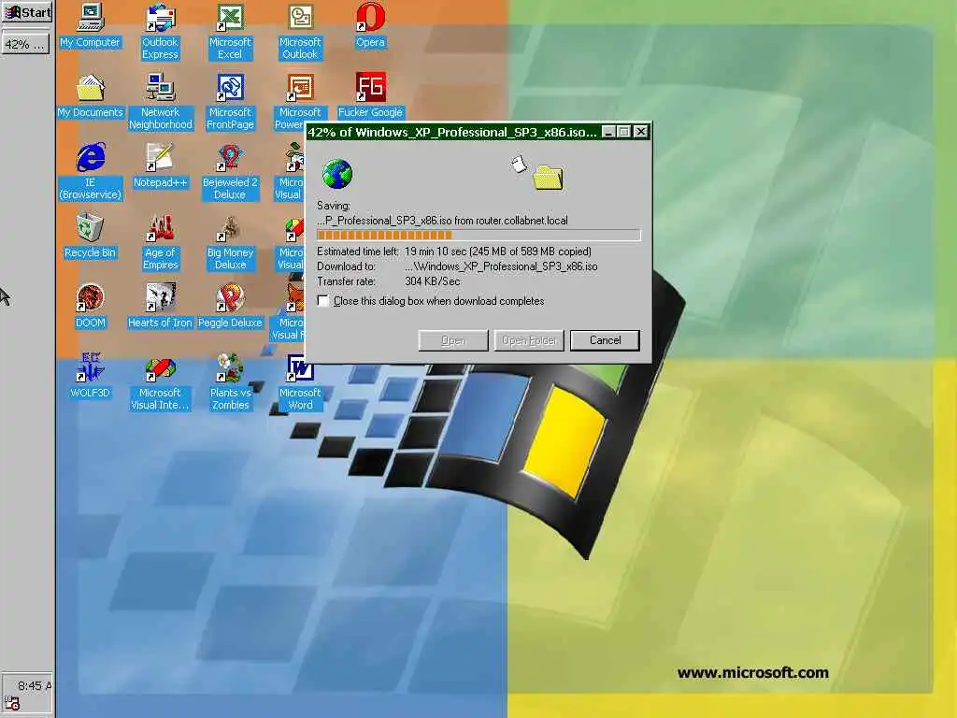Open the Recycle Bin

91,237
